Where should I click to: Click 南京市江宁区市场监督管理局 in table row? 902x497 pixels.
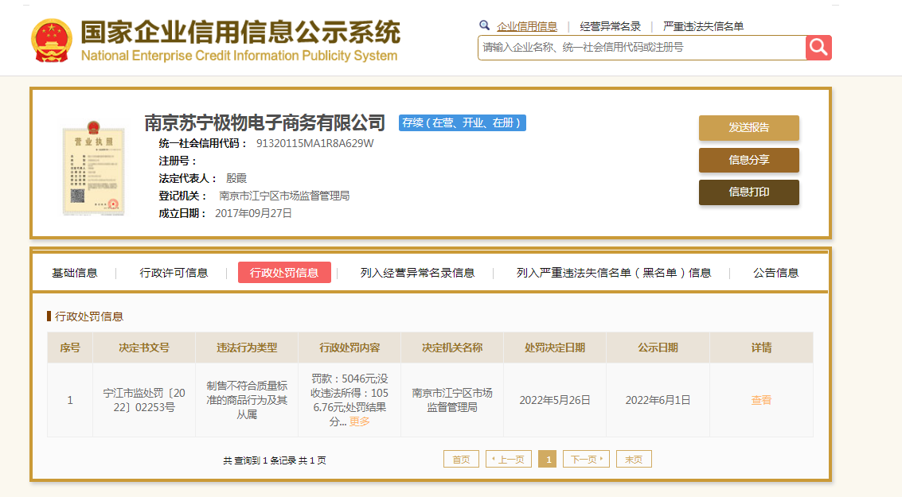[x=452, y=401]
